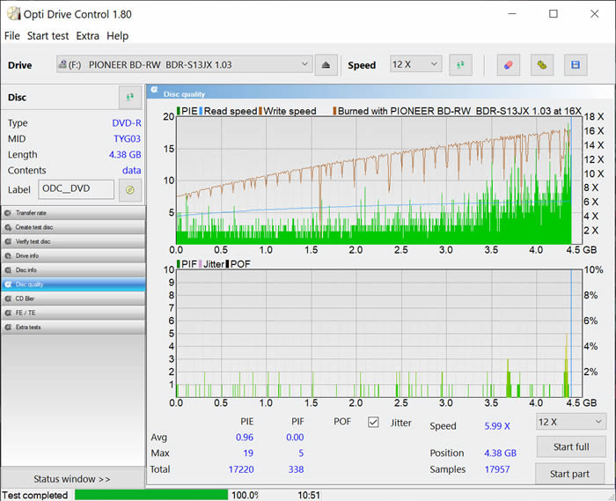
Task: Expand the toolbar Speed 12 X dropdown
Action: tap(415, 64)
